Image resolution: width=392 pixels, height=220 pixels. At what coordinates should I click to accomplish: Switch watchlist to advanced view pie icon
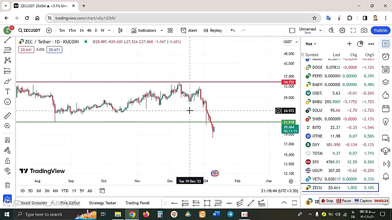point(360,44)
